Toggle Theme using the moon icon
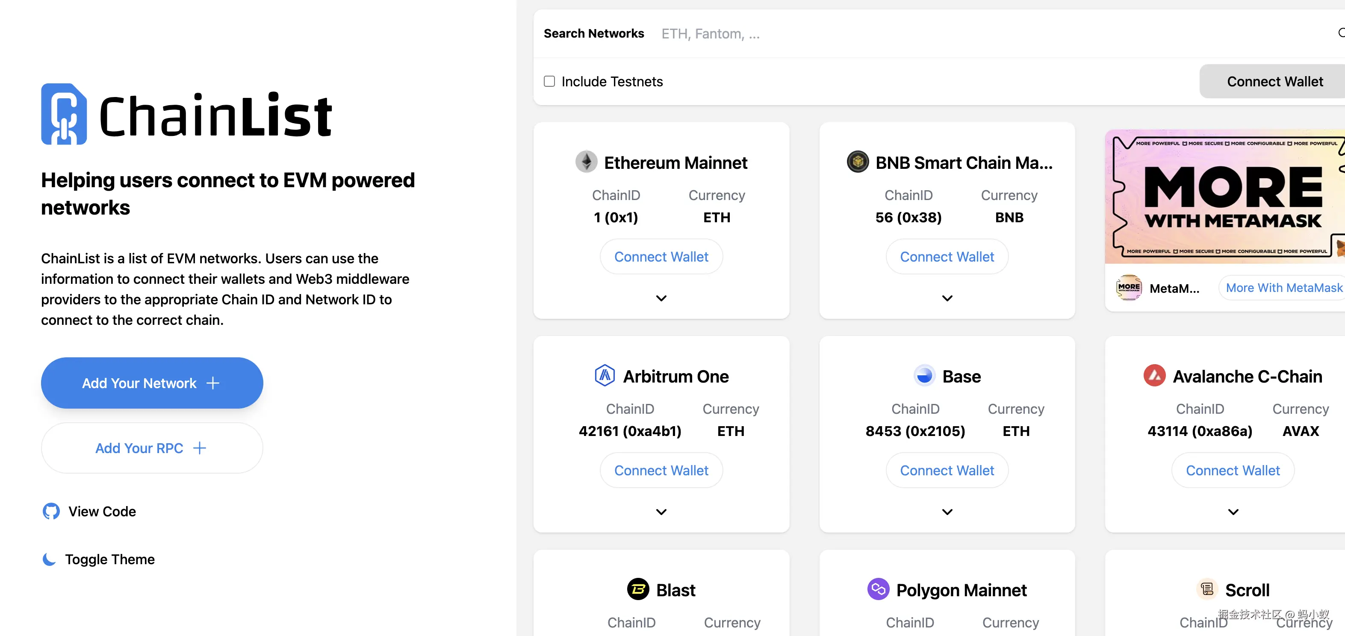Viewport: 1345px width, 636px height. (x=49, y=559)
